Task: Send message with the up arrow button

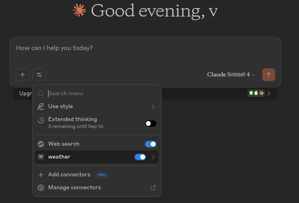Action: click(268, 75)
